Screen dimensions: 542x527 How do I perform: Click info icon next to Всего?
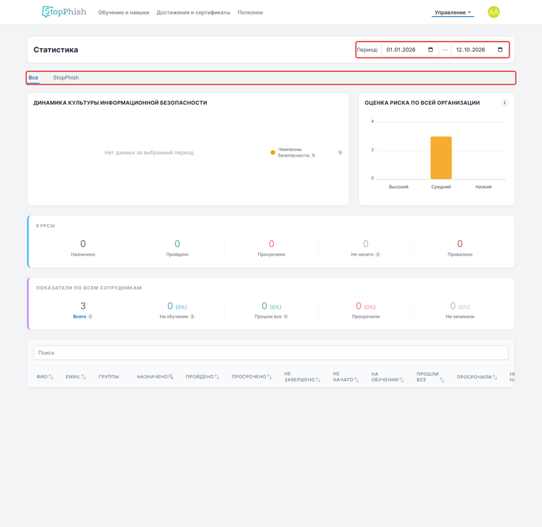[x=90, y=316]
